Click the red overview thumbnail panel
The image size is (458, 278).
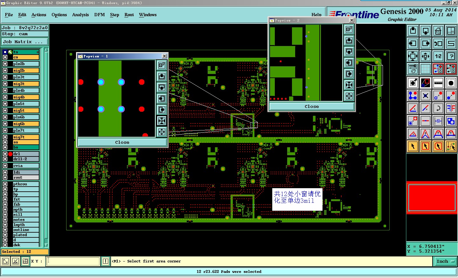coord(432,198)
